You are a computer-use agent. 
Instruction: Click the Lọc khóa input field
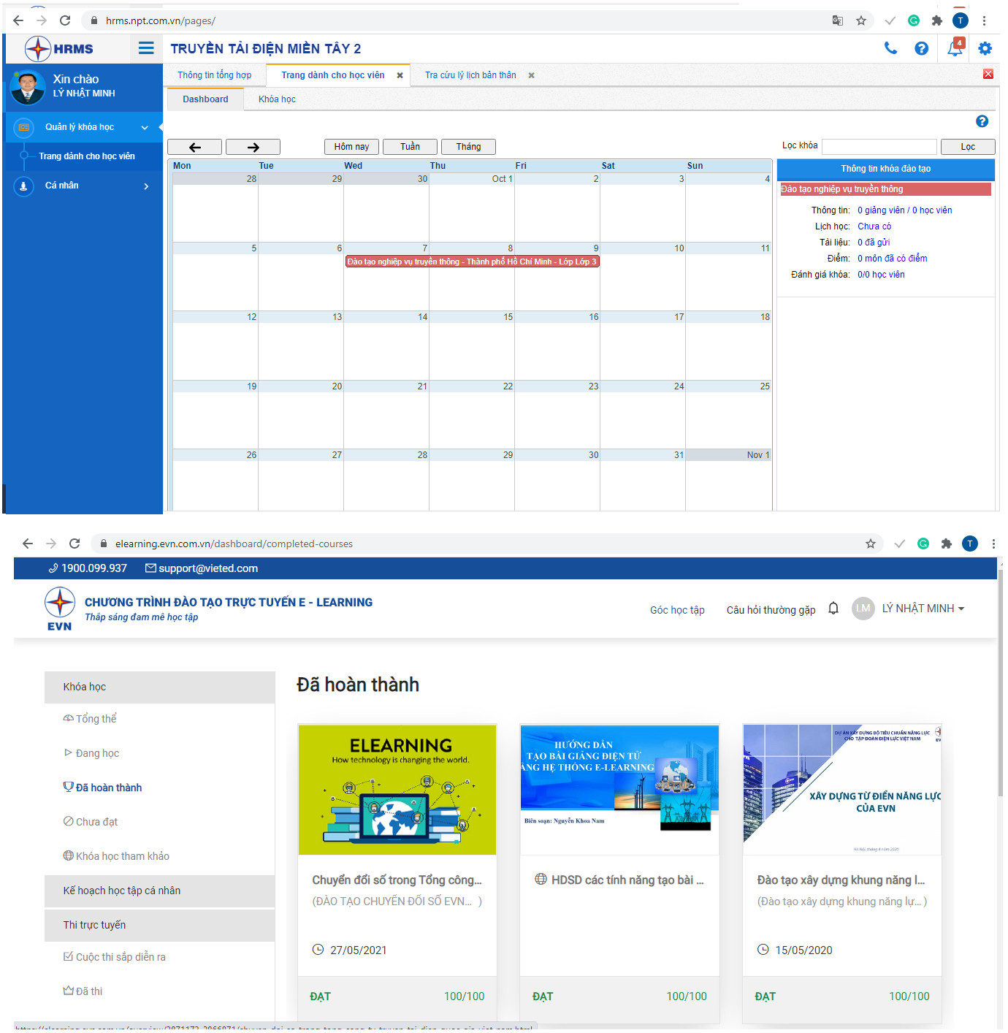pos(879,147)
